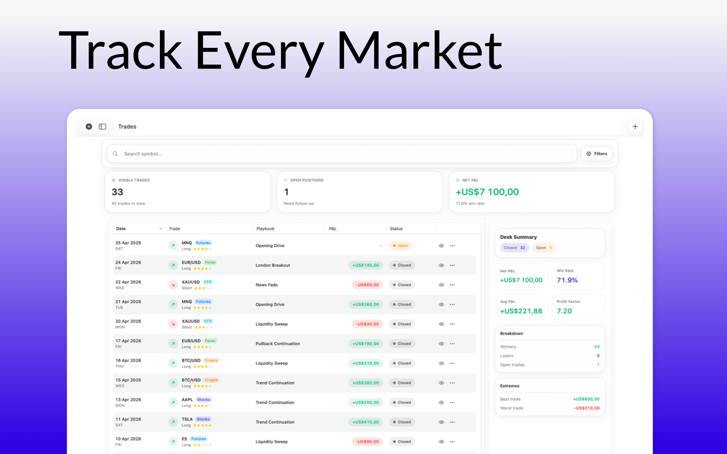Click the Open status badge on MNQ trade
The image size is (727, 454).
(x=400, y=246)
